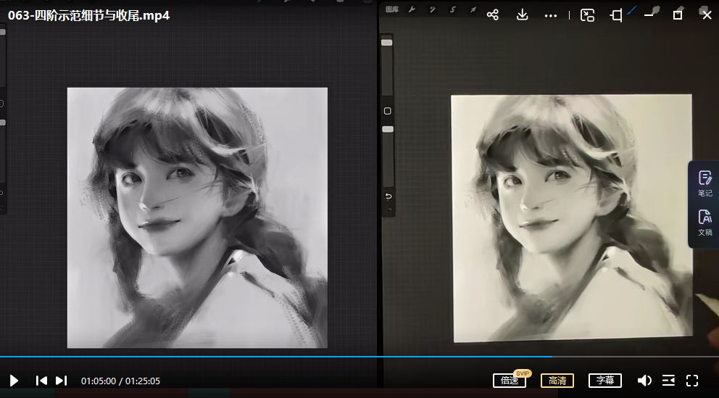Click the video title 063-四阶示范细节与收尾.mp4
Image resolution: width=719 pixels, height=398 pixels.
click(x=89, y=15)
